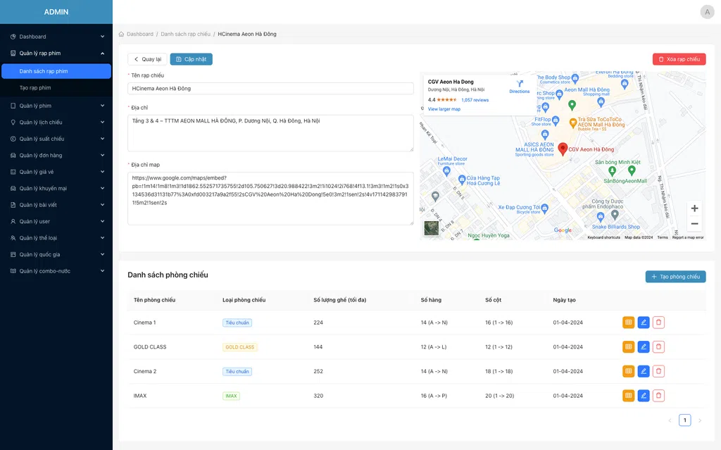Expand the Quản lý user menu
This screenshot has height=450, width=721.
coord(56,222)
